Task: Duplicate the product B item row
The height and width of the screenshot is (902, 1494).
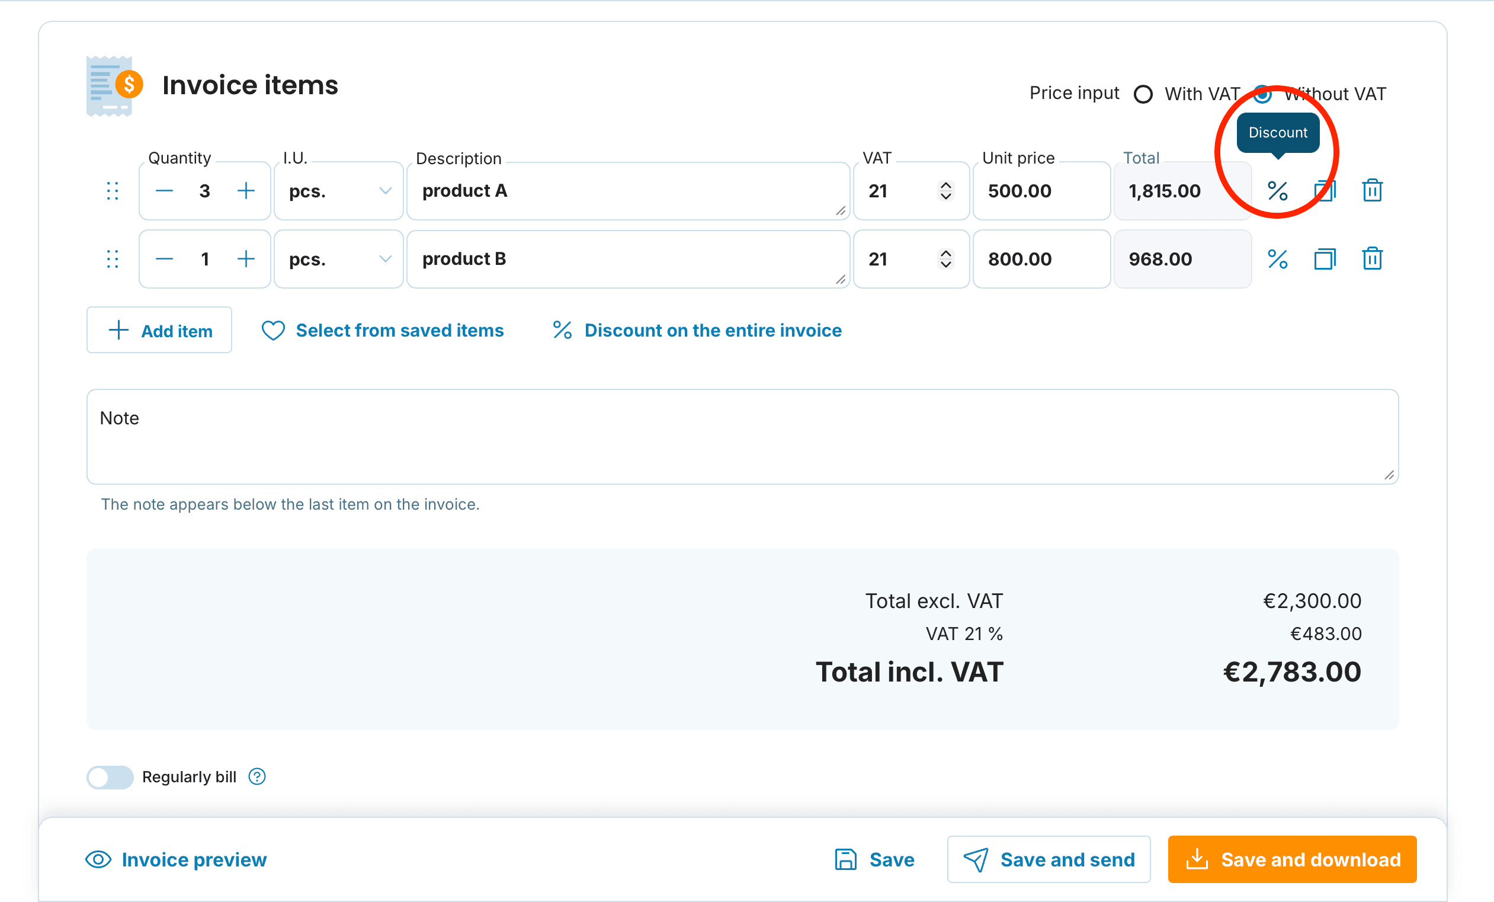Action: [x=1324, y=259]
